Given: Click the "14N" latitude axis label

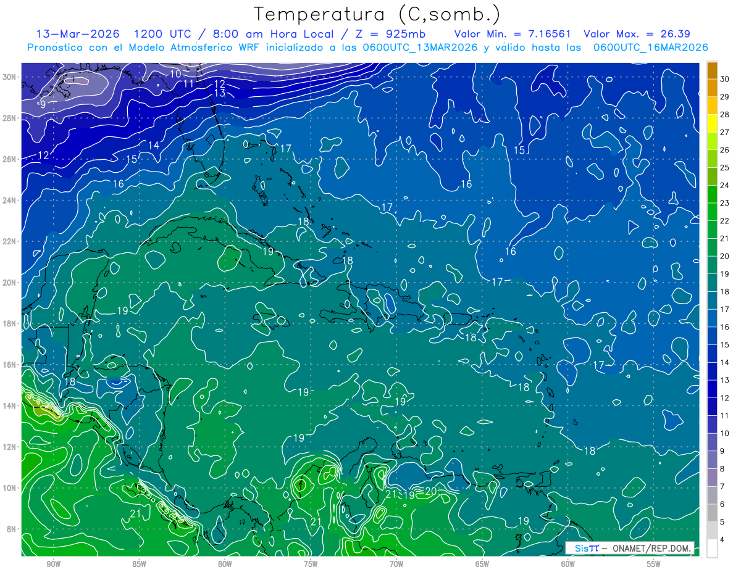Looking at the screenshot, I should pos(10,406).
